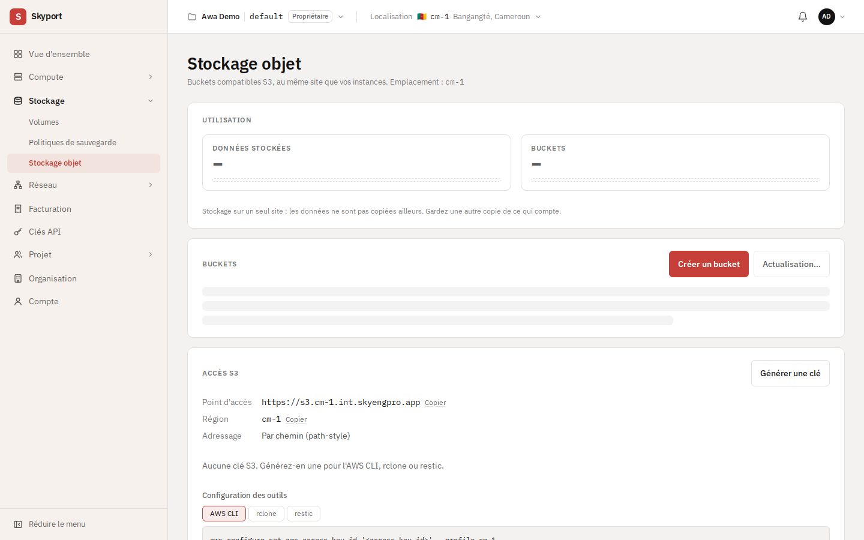Click the Projet users icon
The image size is (864, 540).
coord(18,254)
